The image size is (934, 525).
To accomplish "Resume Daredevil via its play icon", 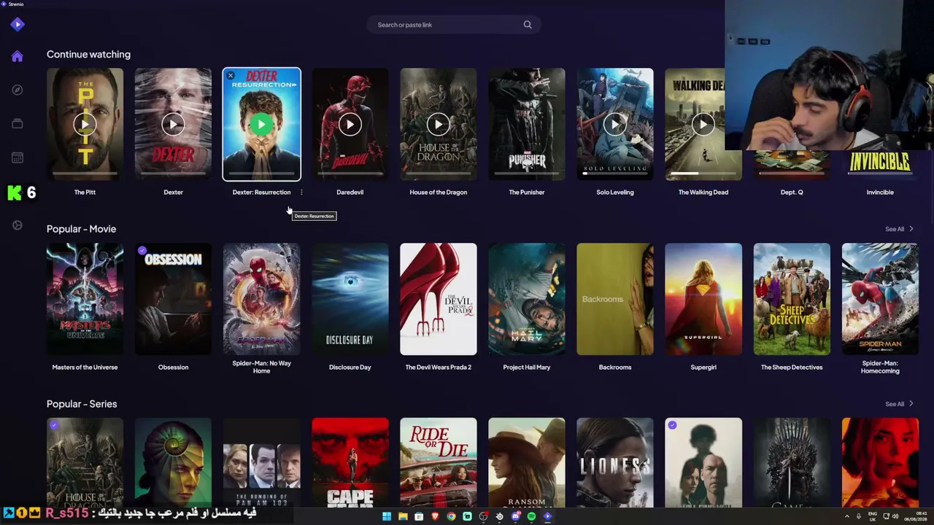I will (x=350, y=125).
